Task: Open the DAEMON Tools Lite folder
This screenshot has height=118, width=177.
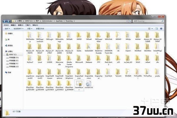Action: (109, 49)
